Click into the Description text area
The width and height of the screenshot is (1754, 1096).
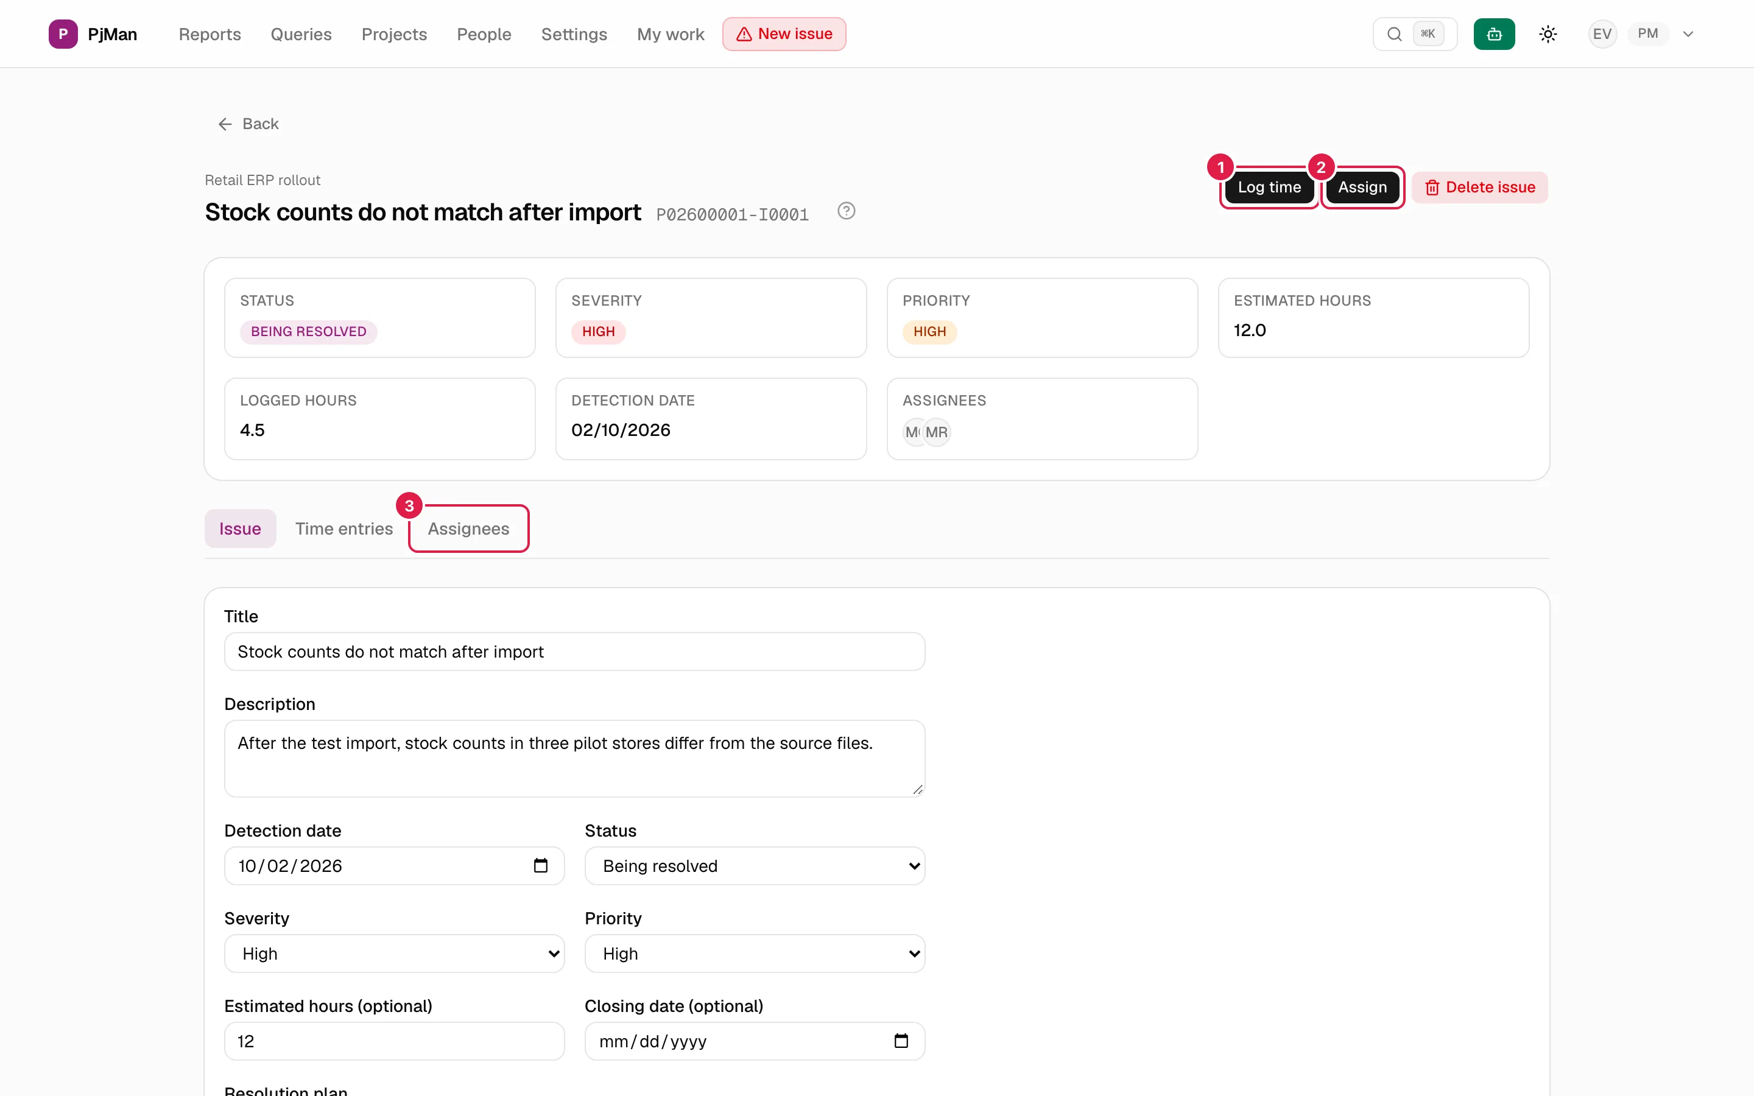574,758
